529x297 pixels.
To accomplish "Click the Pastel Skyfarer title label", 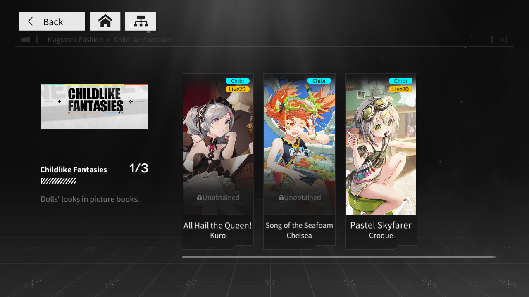I will (381, 225).
